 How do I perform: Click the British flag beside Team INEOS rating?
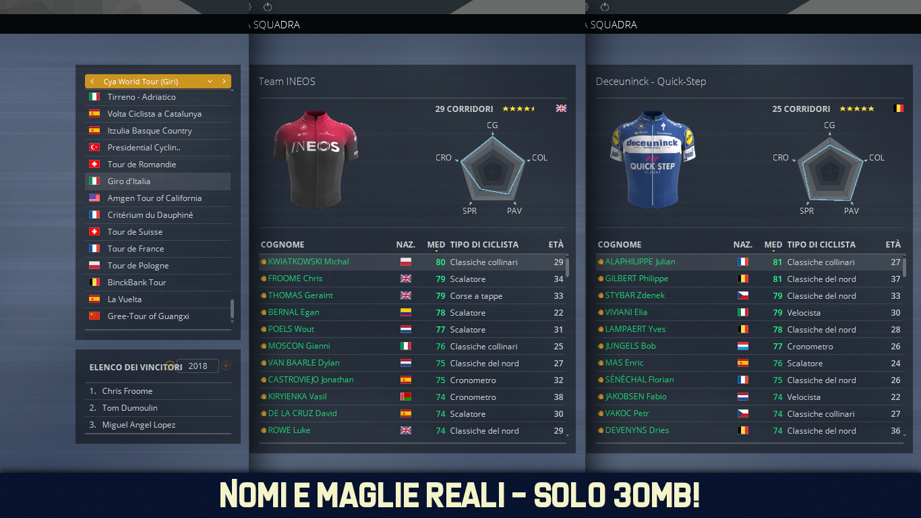click(x=561, y=109)
